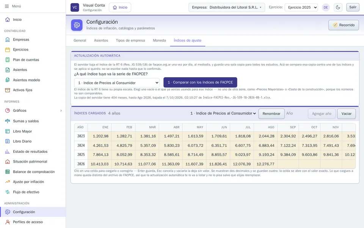
Task: Click the 2026 MAY cell 11.607,39
Action: [194, 164]
